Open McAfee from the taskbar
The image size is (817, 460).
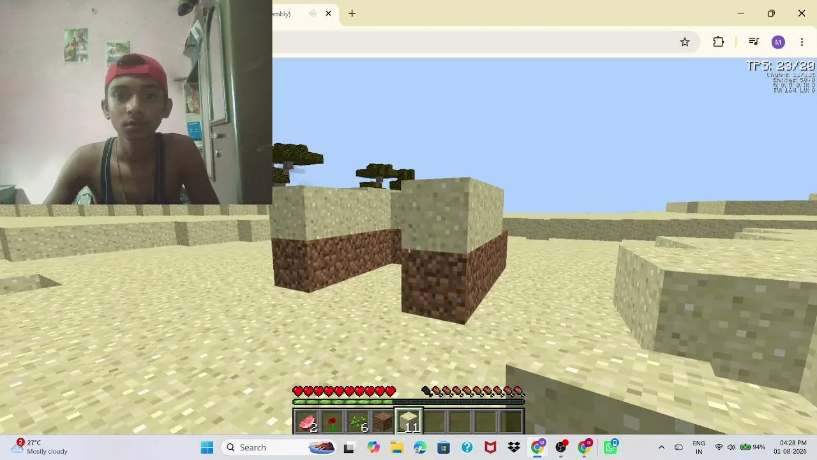490,447
